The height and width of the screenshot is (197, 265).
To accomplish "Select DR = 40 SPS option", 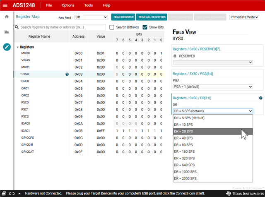I will [x=213, y=138].
